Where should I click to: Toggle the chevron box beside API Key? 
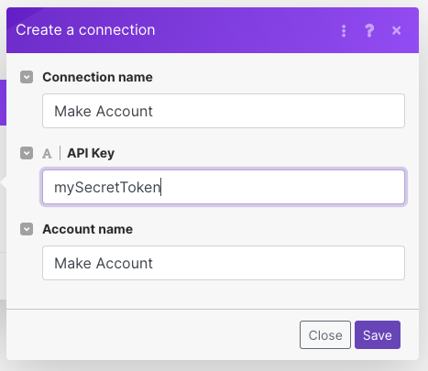(x=27, y=153)
